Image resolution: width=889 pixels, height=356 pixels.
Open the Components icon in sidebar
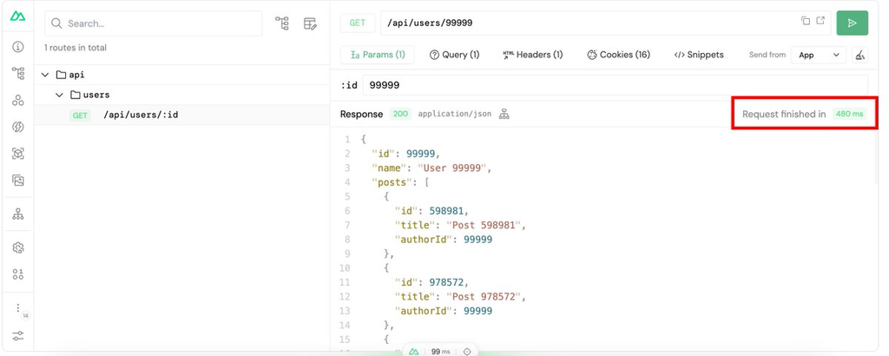(17, 101)
